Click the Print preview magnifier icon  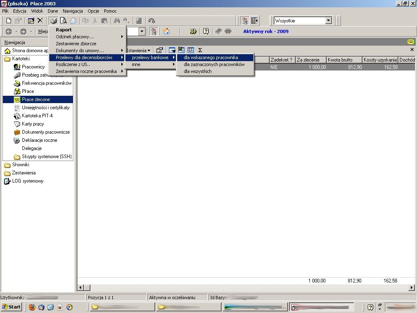(x=63, y=21)
